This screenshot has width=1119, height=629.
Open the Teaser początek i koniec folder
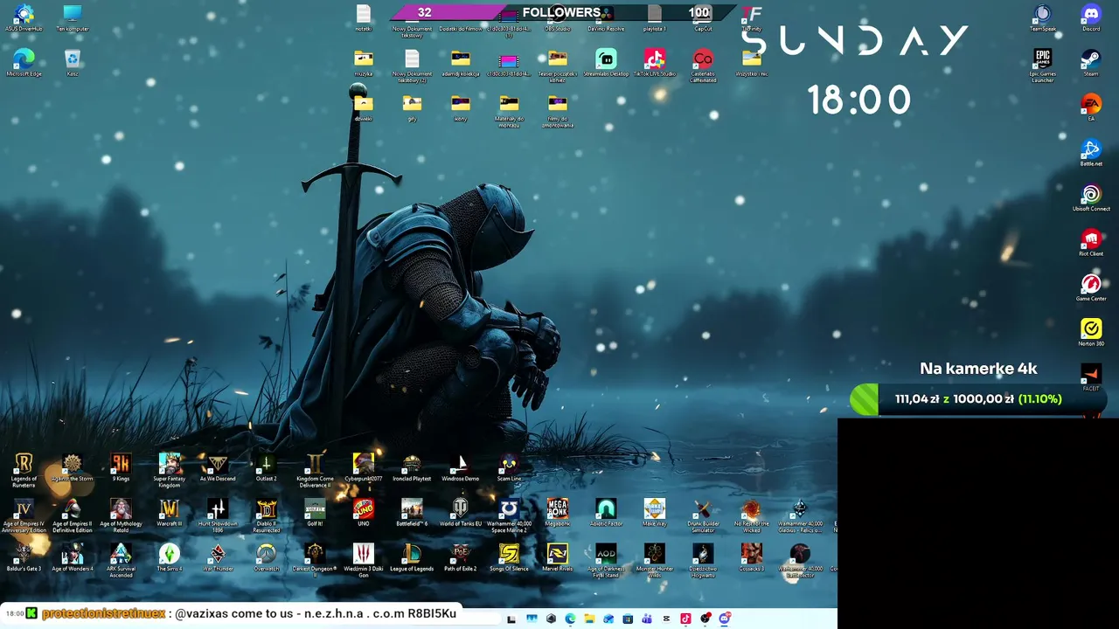tap(558, 65)
